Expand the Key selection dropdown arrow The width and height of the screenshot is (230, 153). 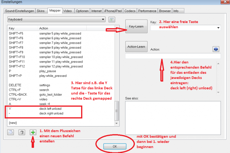click(218, 28)
